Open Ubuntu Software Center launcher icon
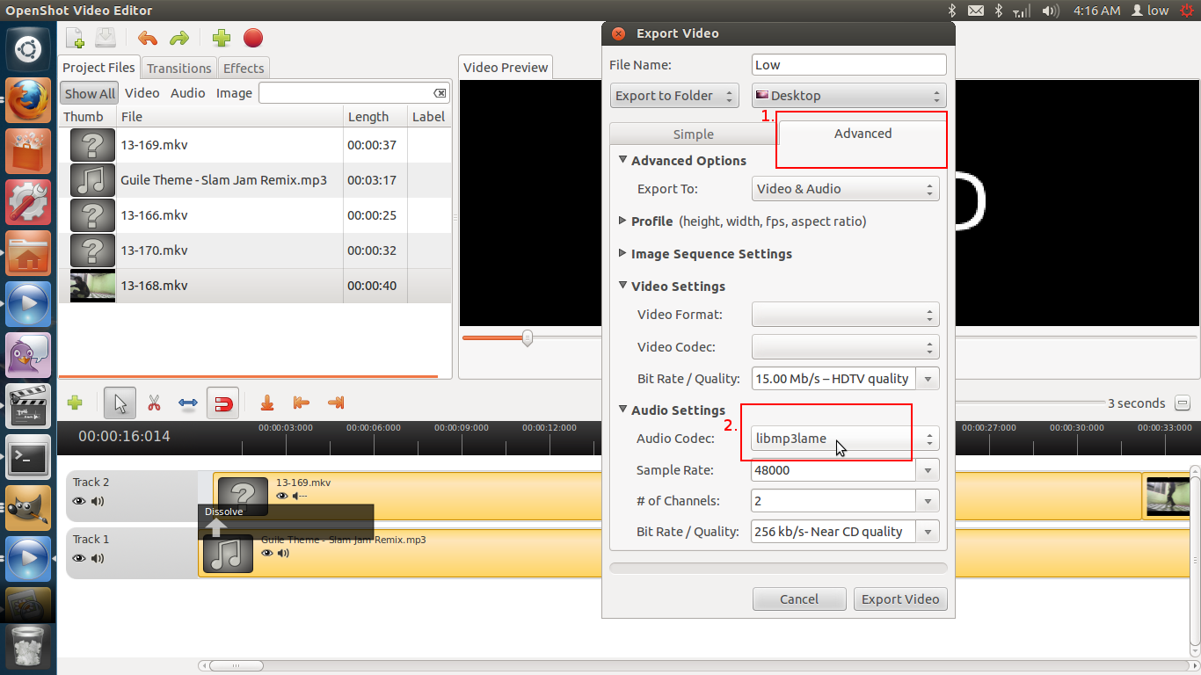The height and width of the screenshot is (675, 1201). (x=28, y=150)
